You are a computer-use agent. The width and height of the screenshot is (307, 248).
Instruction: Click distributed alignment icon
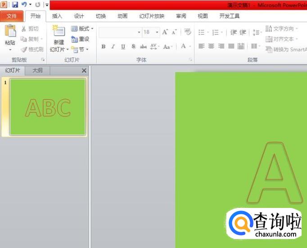241,46
